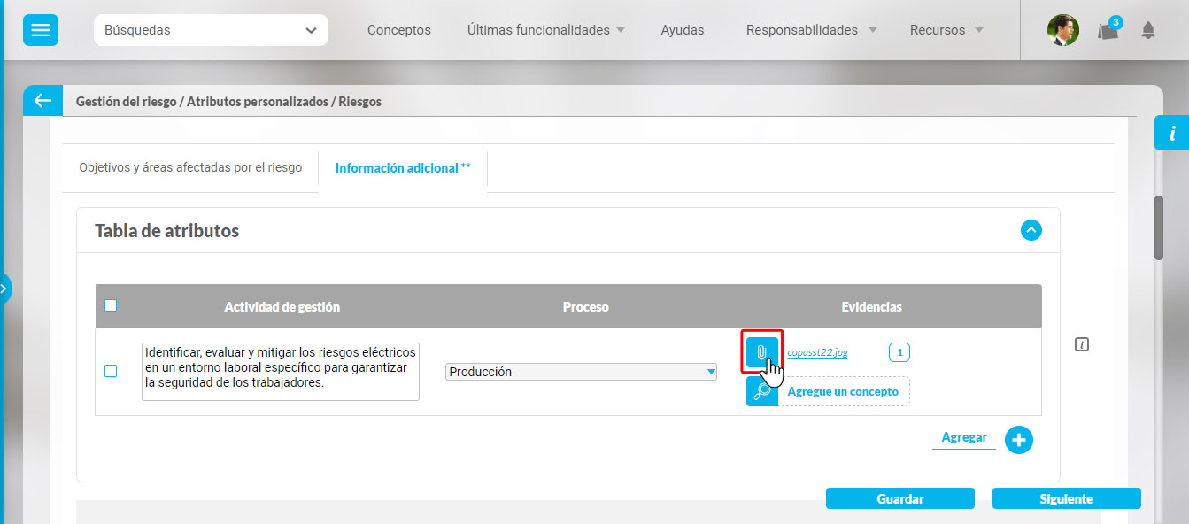Click the round plus add-row icon

pos(1019,439)
